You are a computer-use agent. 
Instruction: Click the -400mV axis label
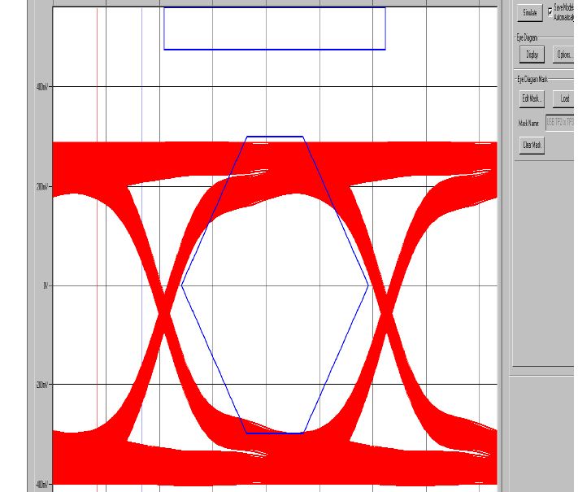(x=42, y=484)
